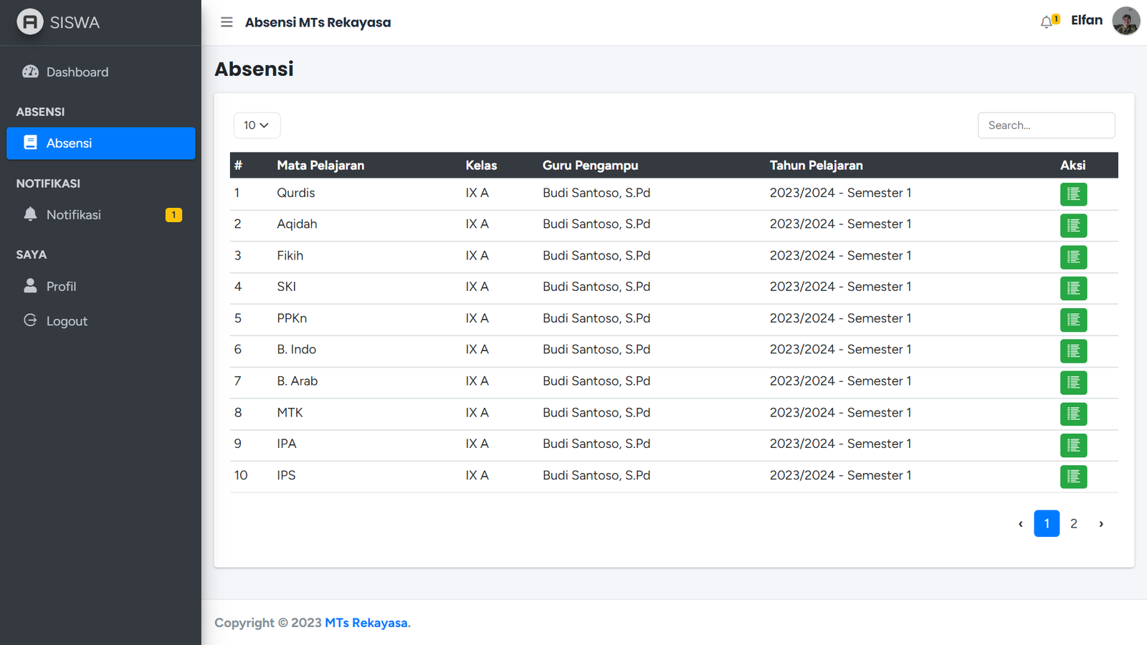
Task: Open Elfan's profile avatar
Action: click(1125, 21)
